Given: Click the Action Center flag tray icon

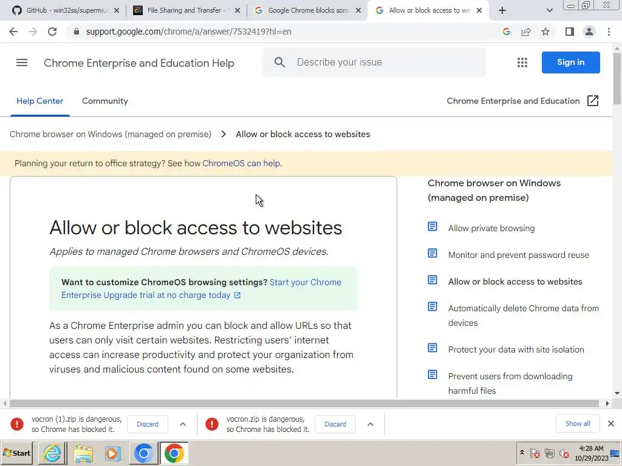Looking at the screenshot, I should 535,453.
